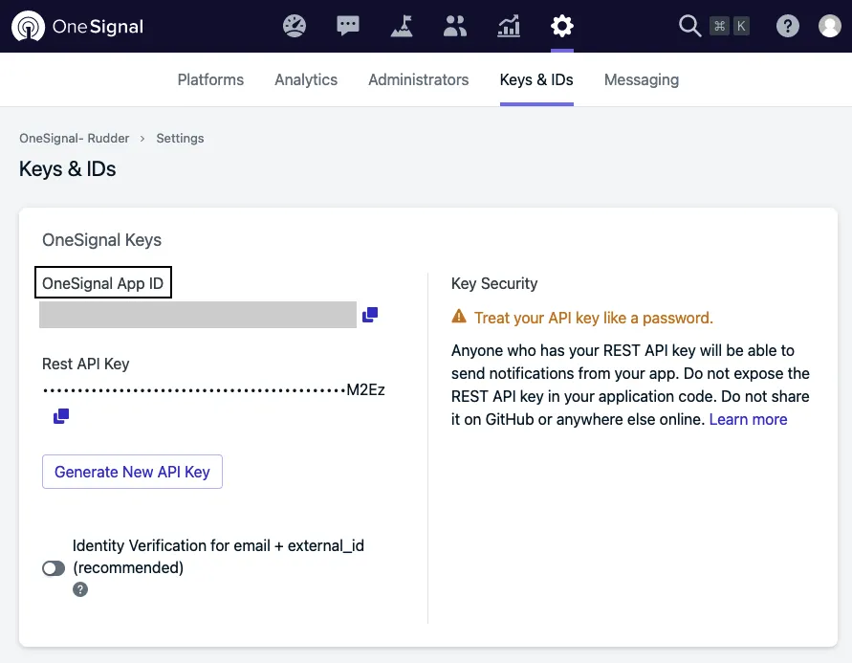Go to OneSignal- Rudder breadcrumb
Screen dimensions: 852x663
coord(75,138)
